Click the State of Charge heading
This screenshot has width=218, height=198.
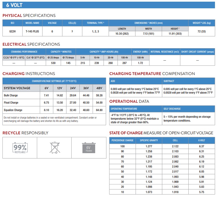point(161,133)
